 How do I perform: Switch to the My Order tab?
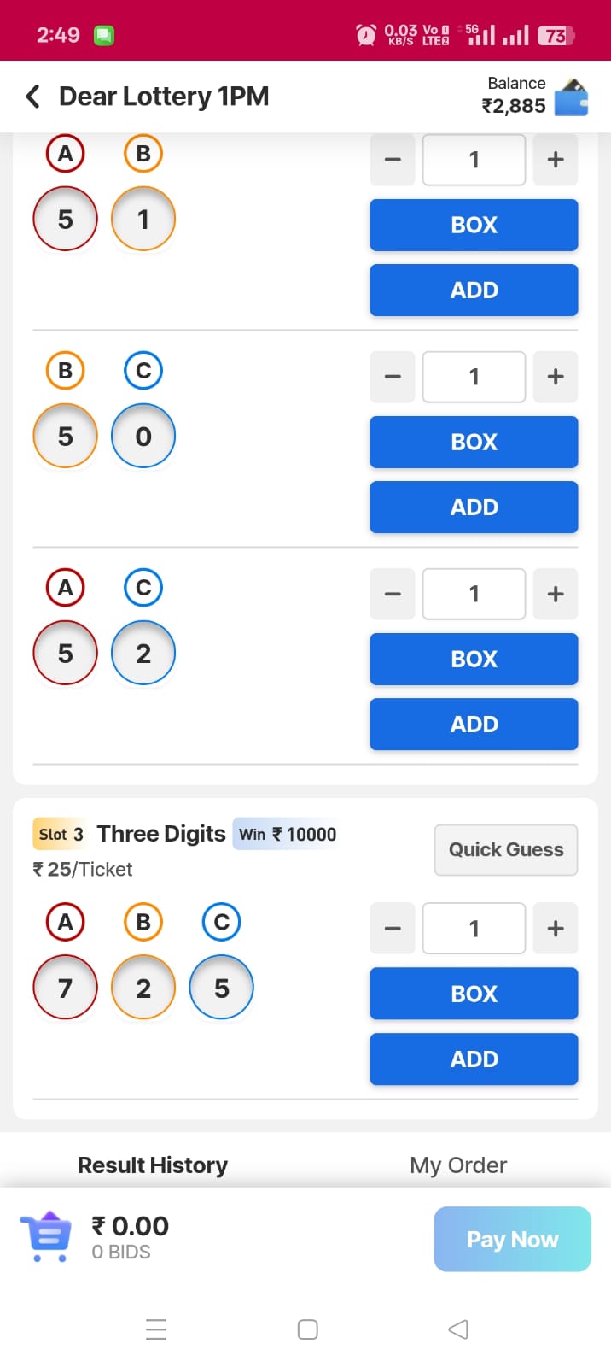pyautogui.click(x=458, y=1165)
